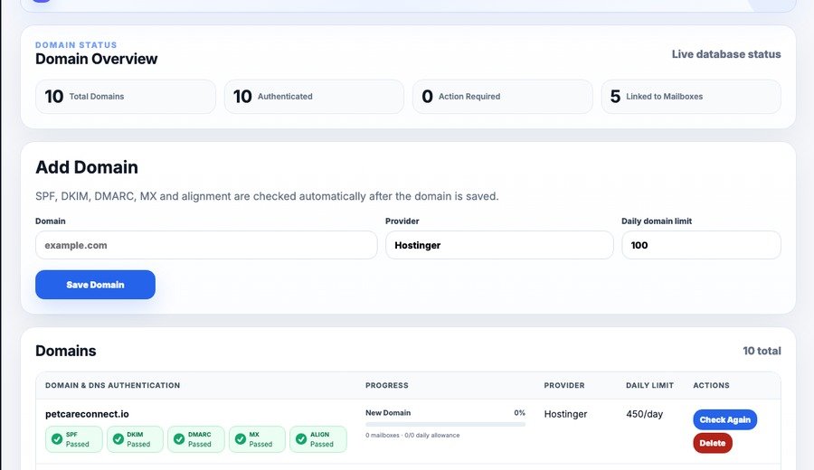The width and height of the screenshot is (814, 470).
Task: Click the Domain Overview heading
Action: (x=96, y=59)
